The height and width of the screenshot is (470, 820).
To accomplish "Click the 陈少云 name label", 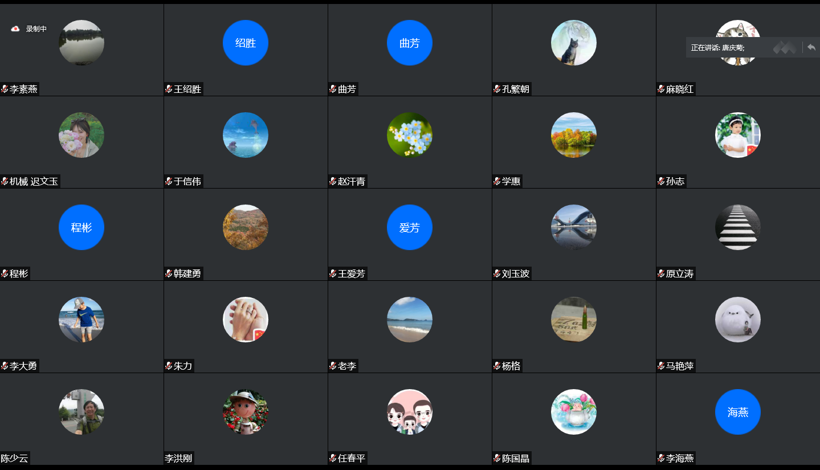I will pos(14,458).
